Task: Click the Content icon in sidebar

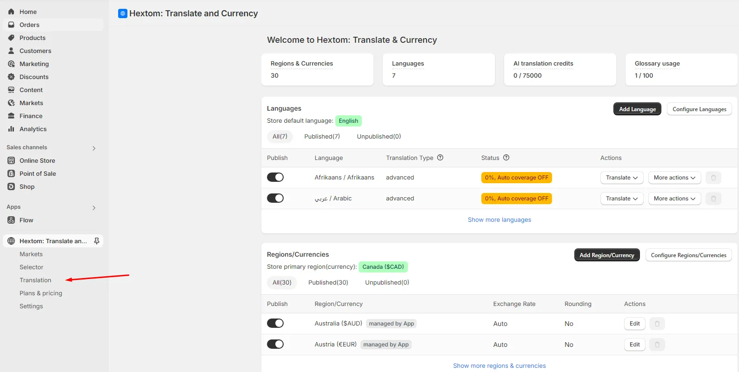Action: (x=11, y=90)
